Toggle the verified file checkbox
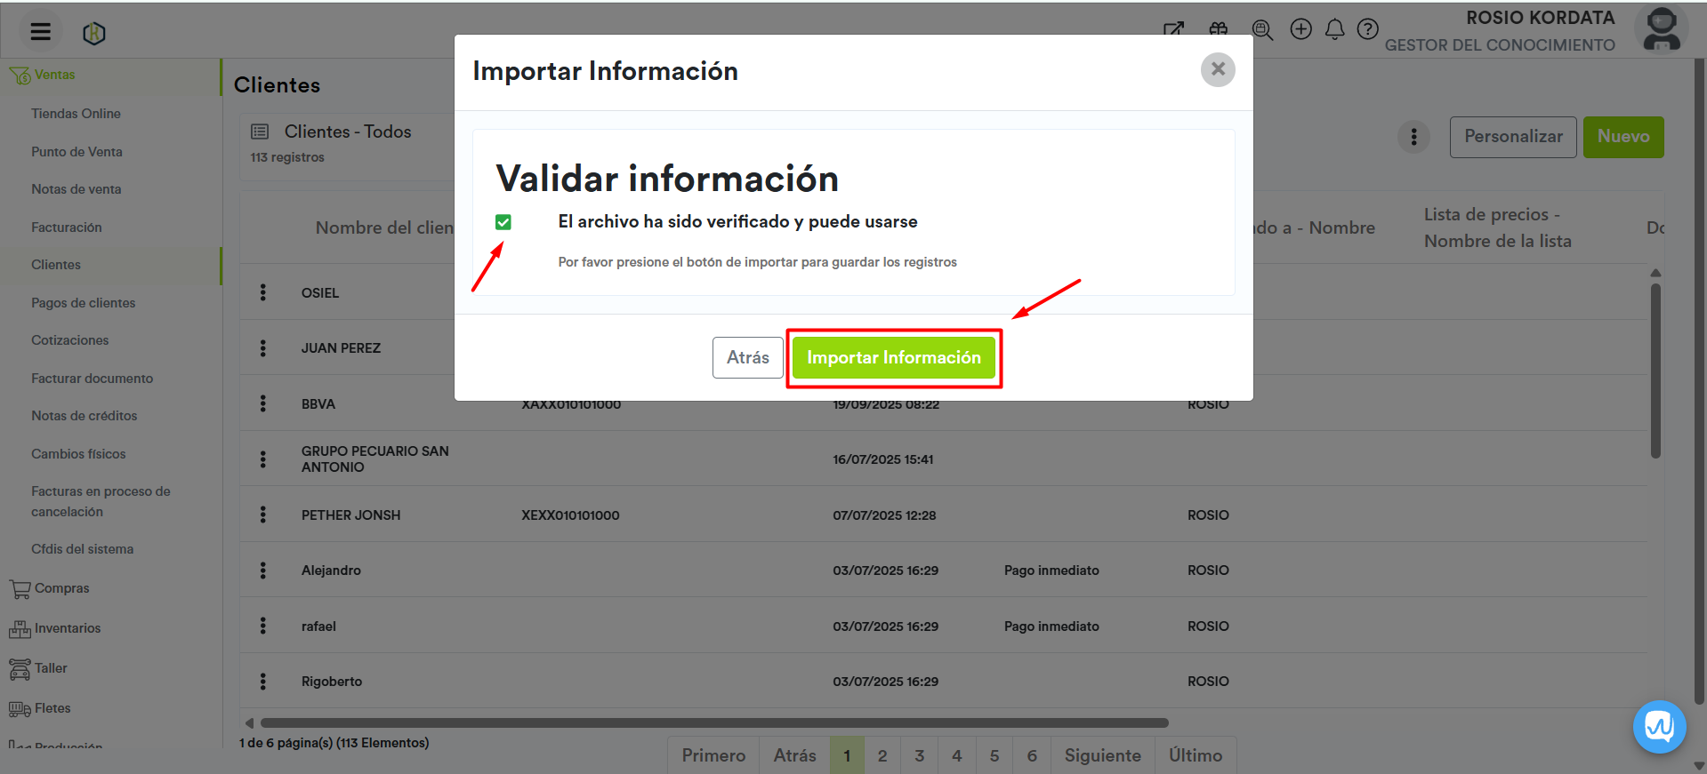This screenshot has height=774, width=1707. pos(503,222)
